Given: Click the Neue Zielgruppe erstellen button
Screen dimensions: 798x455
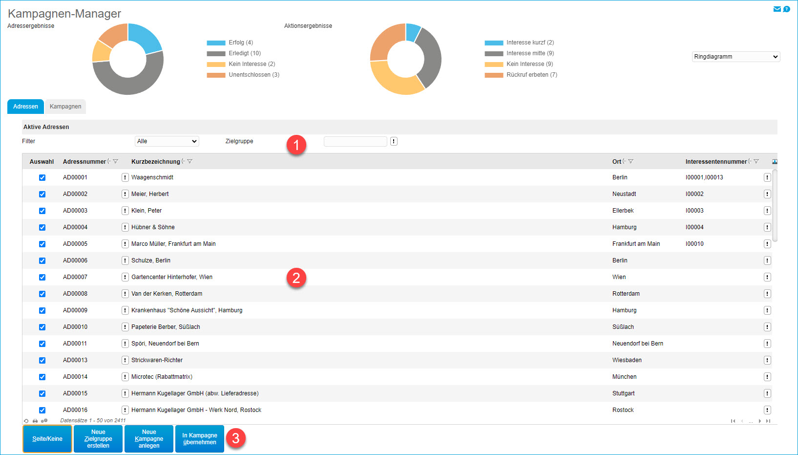Looking at the screenshot, I should 98,439.
